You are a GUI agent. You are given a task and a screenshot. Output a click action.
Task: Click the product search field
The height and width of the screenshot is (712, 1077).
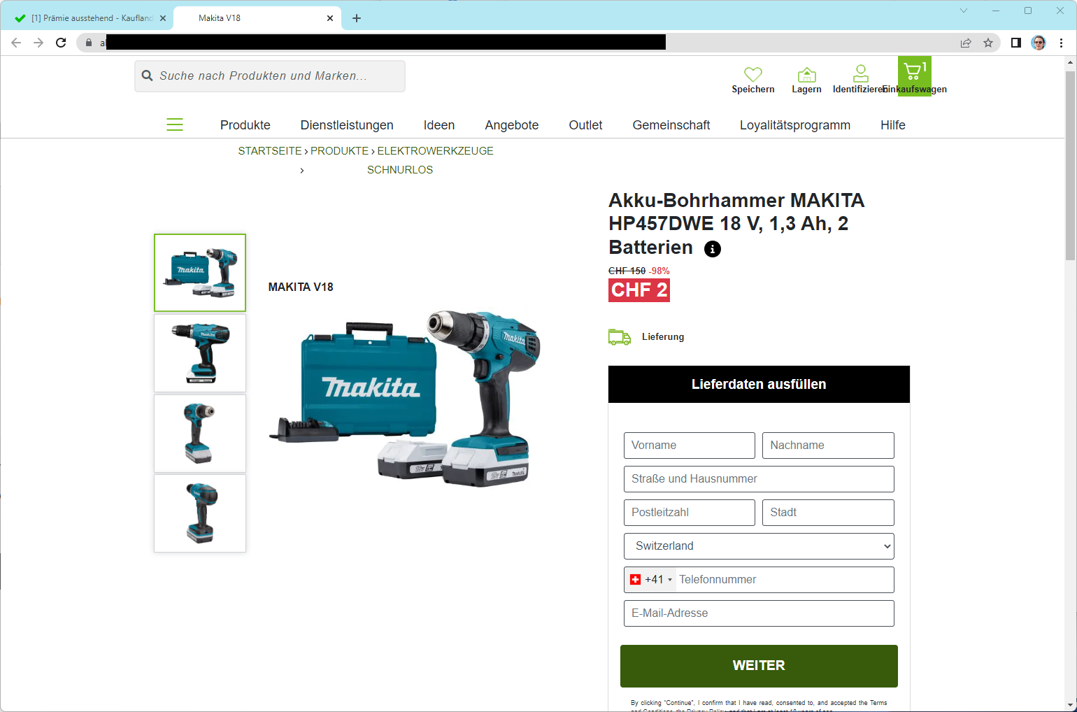point(270,76)
